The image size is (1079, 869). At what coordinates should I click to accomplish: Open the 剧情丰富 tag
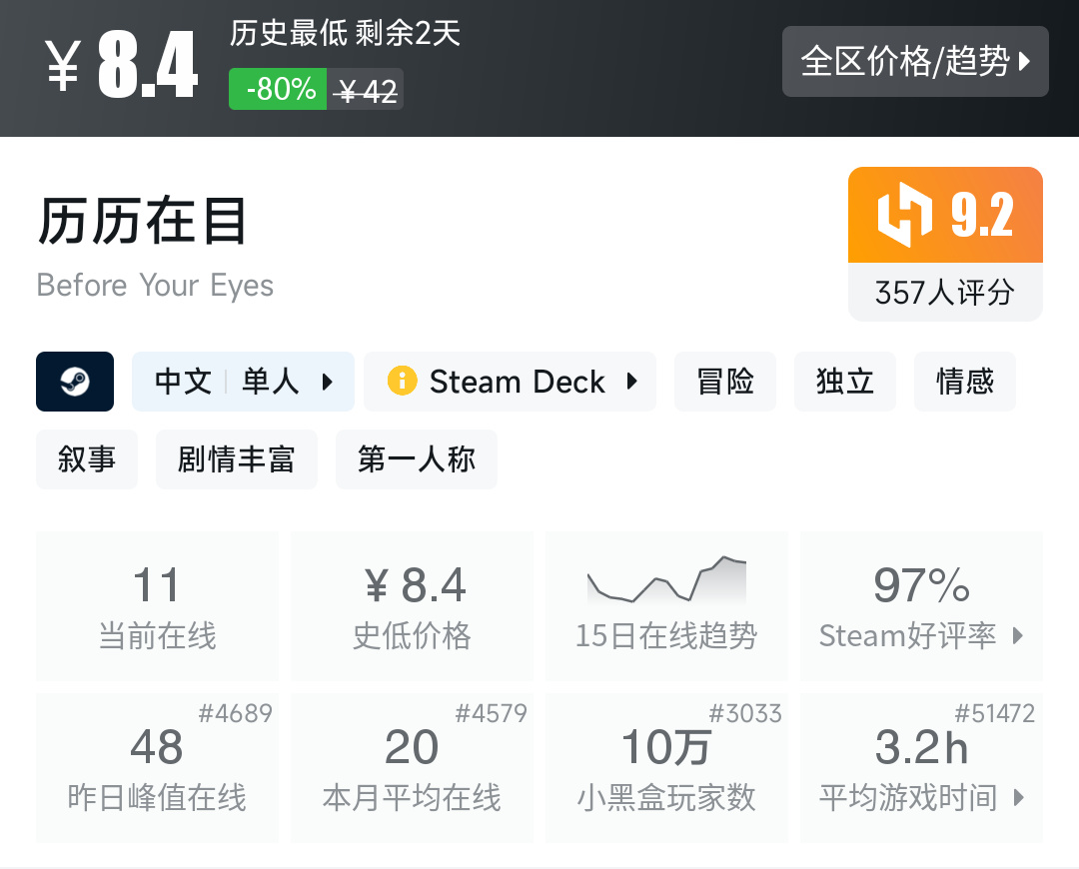point(237,459)
